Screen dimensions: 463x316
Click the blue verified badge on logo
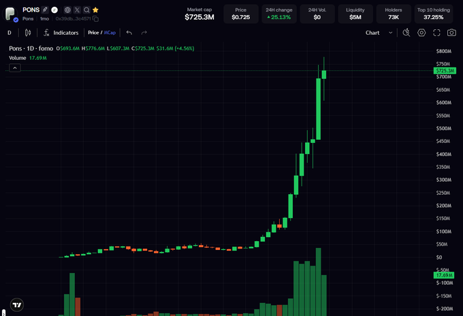(x=16, y=20)
